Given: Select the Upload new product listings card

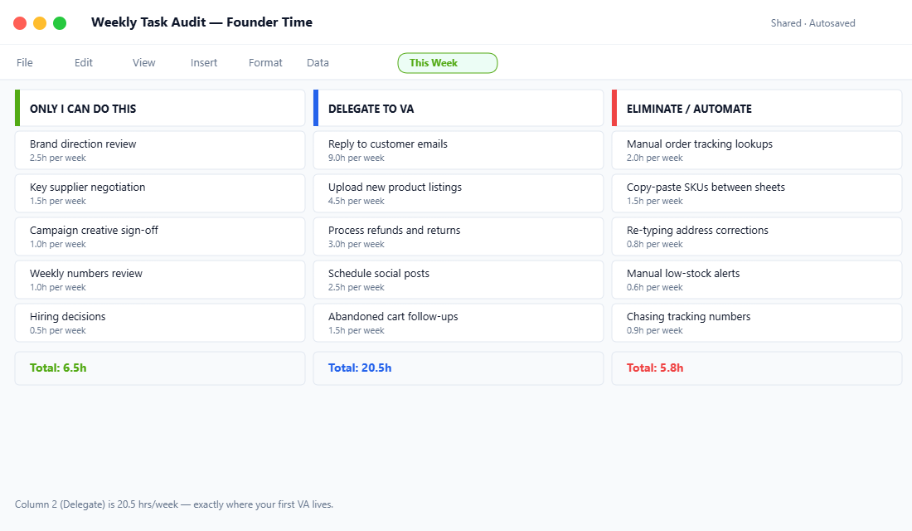Looking at the screenshot, I should pyautogui.click(x=458, y=193).
